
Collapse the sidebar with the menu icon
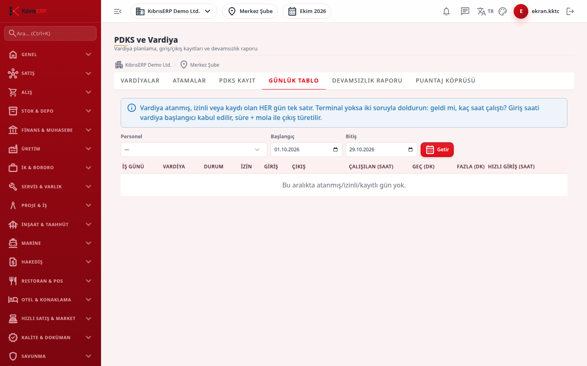[118, 11]
